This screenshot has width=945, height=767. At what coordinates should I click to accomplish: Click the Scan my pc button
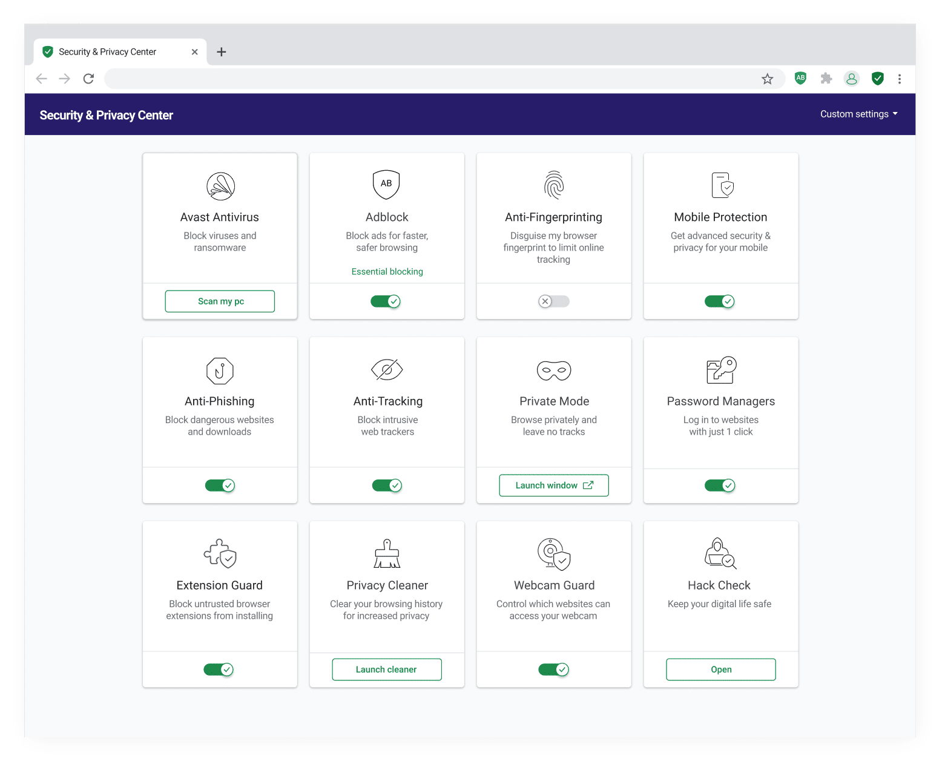pyautogui.click(x=220, y=301)
